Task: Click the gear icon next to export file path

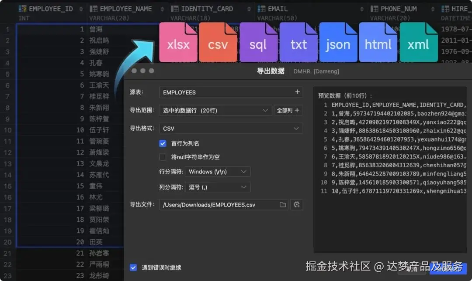Action: pos(296,205)
